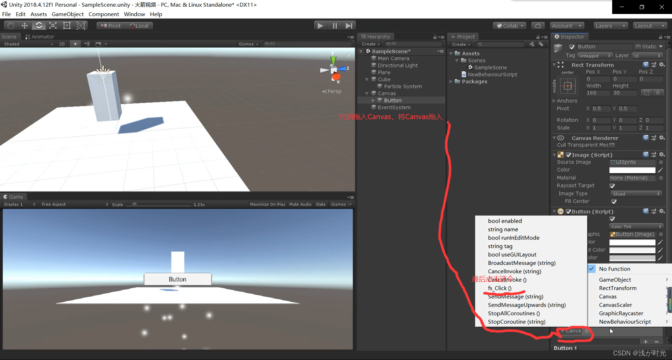Toggle Raycast Target checkbox
672x360 pixels.
click(x=612, y=186)
